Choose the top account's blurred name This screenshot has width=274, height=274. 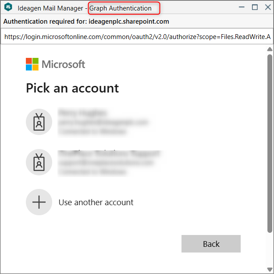82,113
